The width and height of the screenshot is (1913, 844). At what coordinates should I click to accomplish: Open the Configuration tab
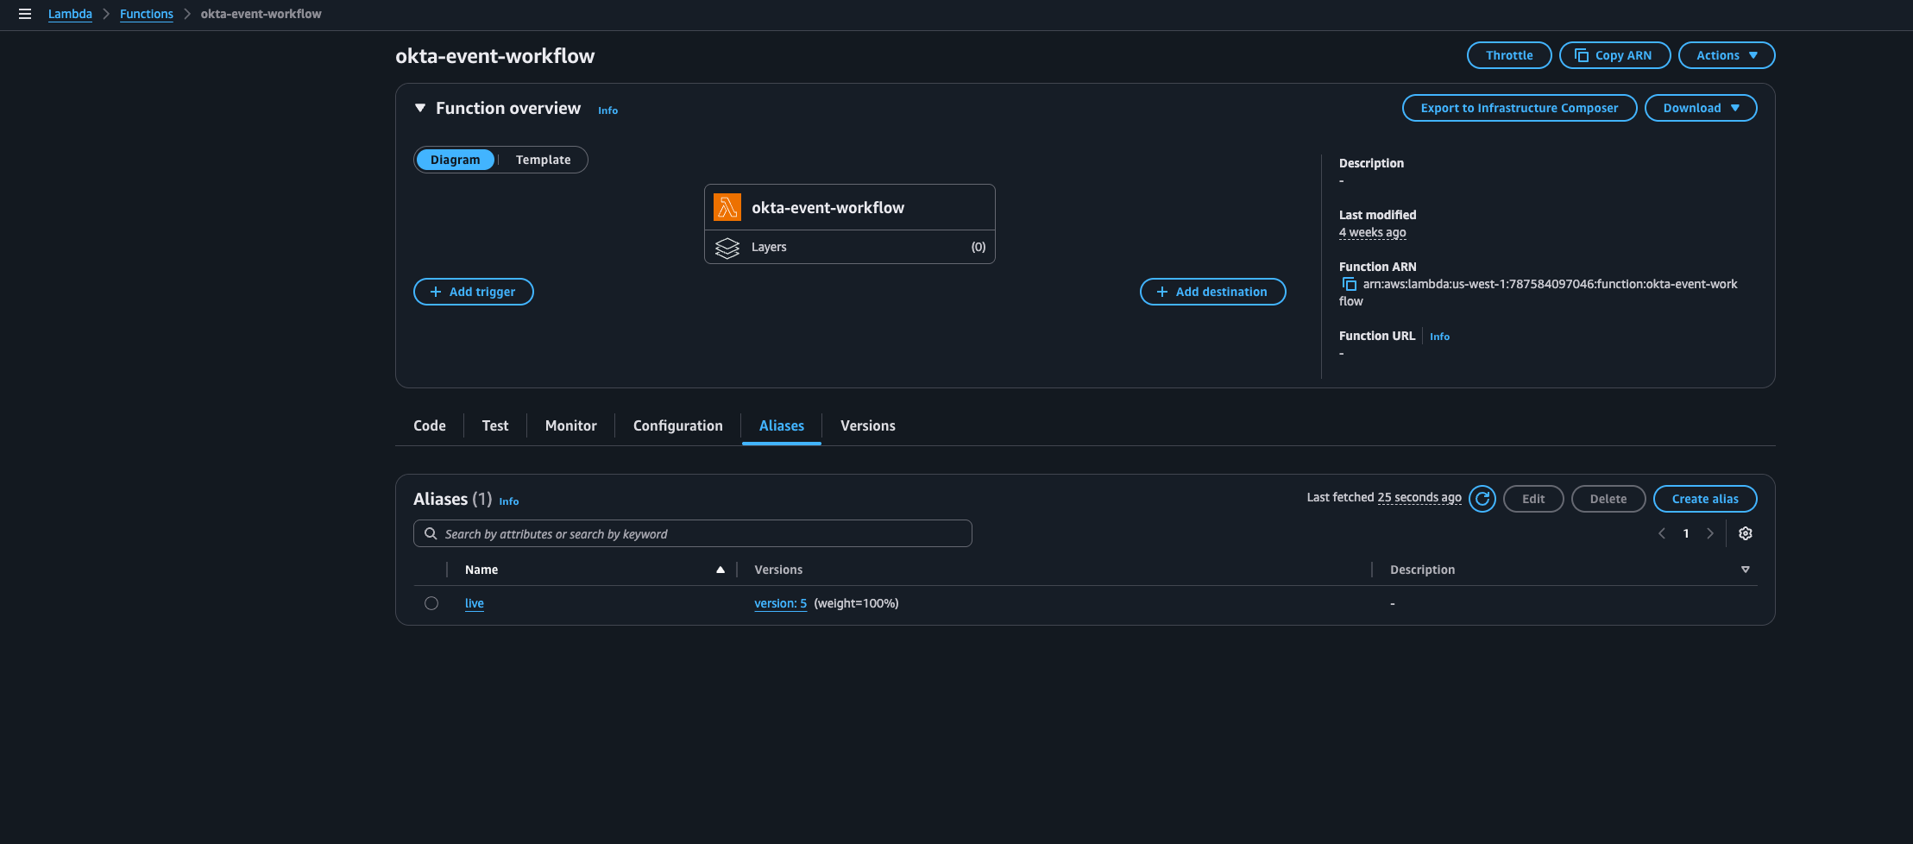(677, 425)
